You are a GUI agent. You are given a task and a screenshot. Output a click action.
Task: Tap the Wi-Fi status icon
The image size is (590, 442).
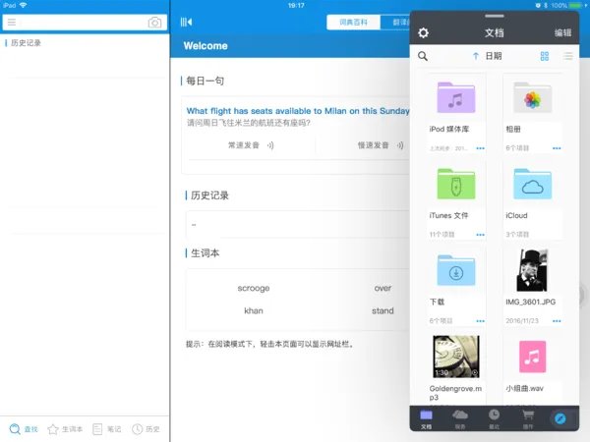[x=24, y=5]
